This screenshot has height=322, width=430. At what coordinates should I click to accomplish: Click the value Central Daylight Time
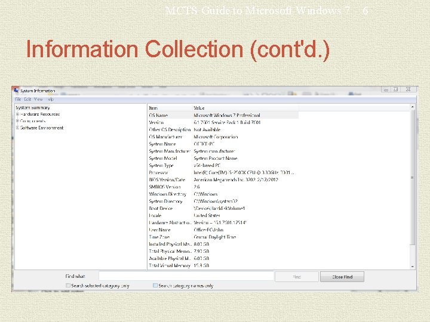point(215,237)
